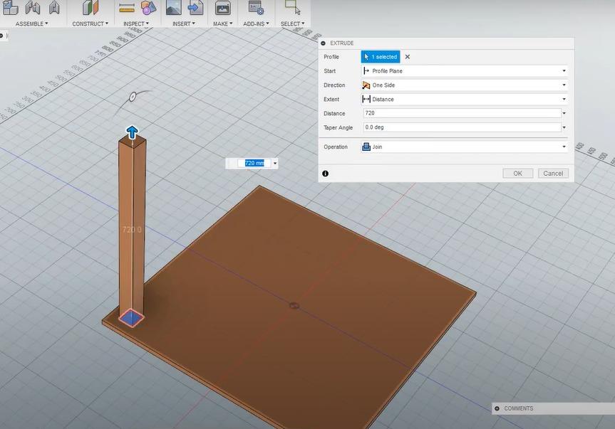
Task: Click the 'Profile' label in Extrude dialog
Action: [331, 57]
